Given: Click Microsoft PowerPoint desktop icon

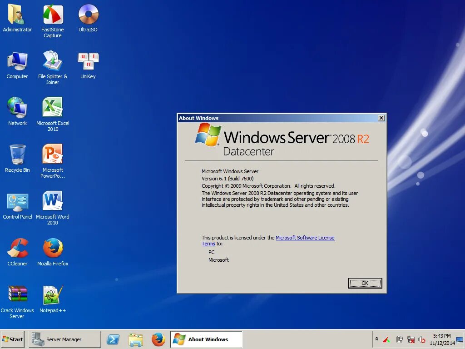Looking at the screenshot, I should (x=53, y=161).
